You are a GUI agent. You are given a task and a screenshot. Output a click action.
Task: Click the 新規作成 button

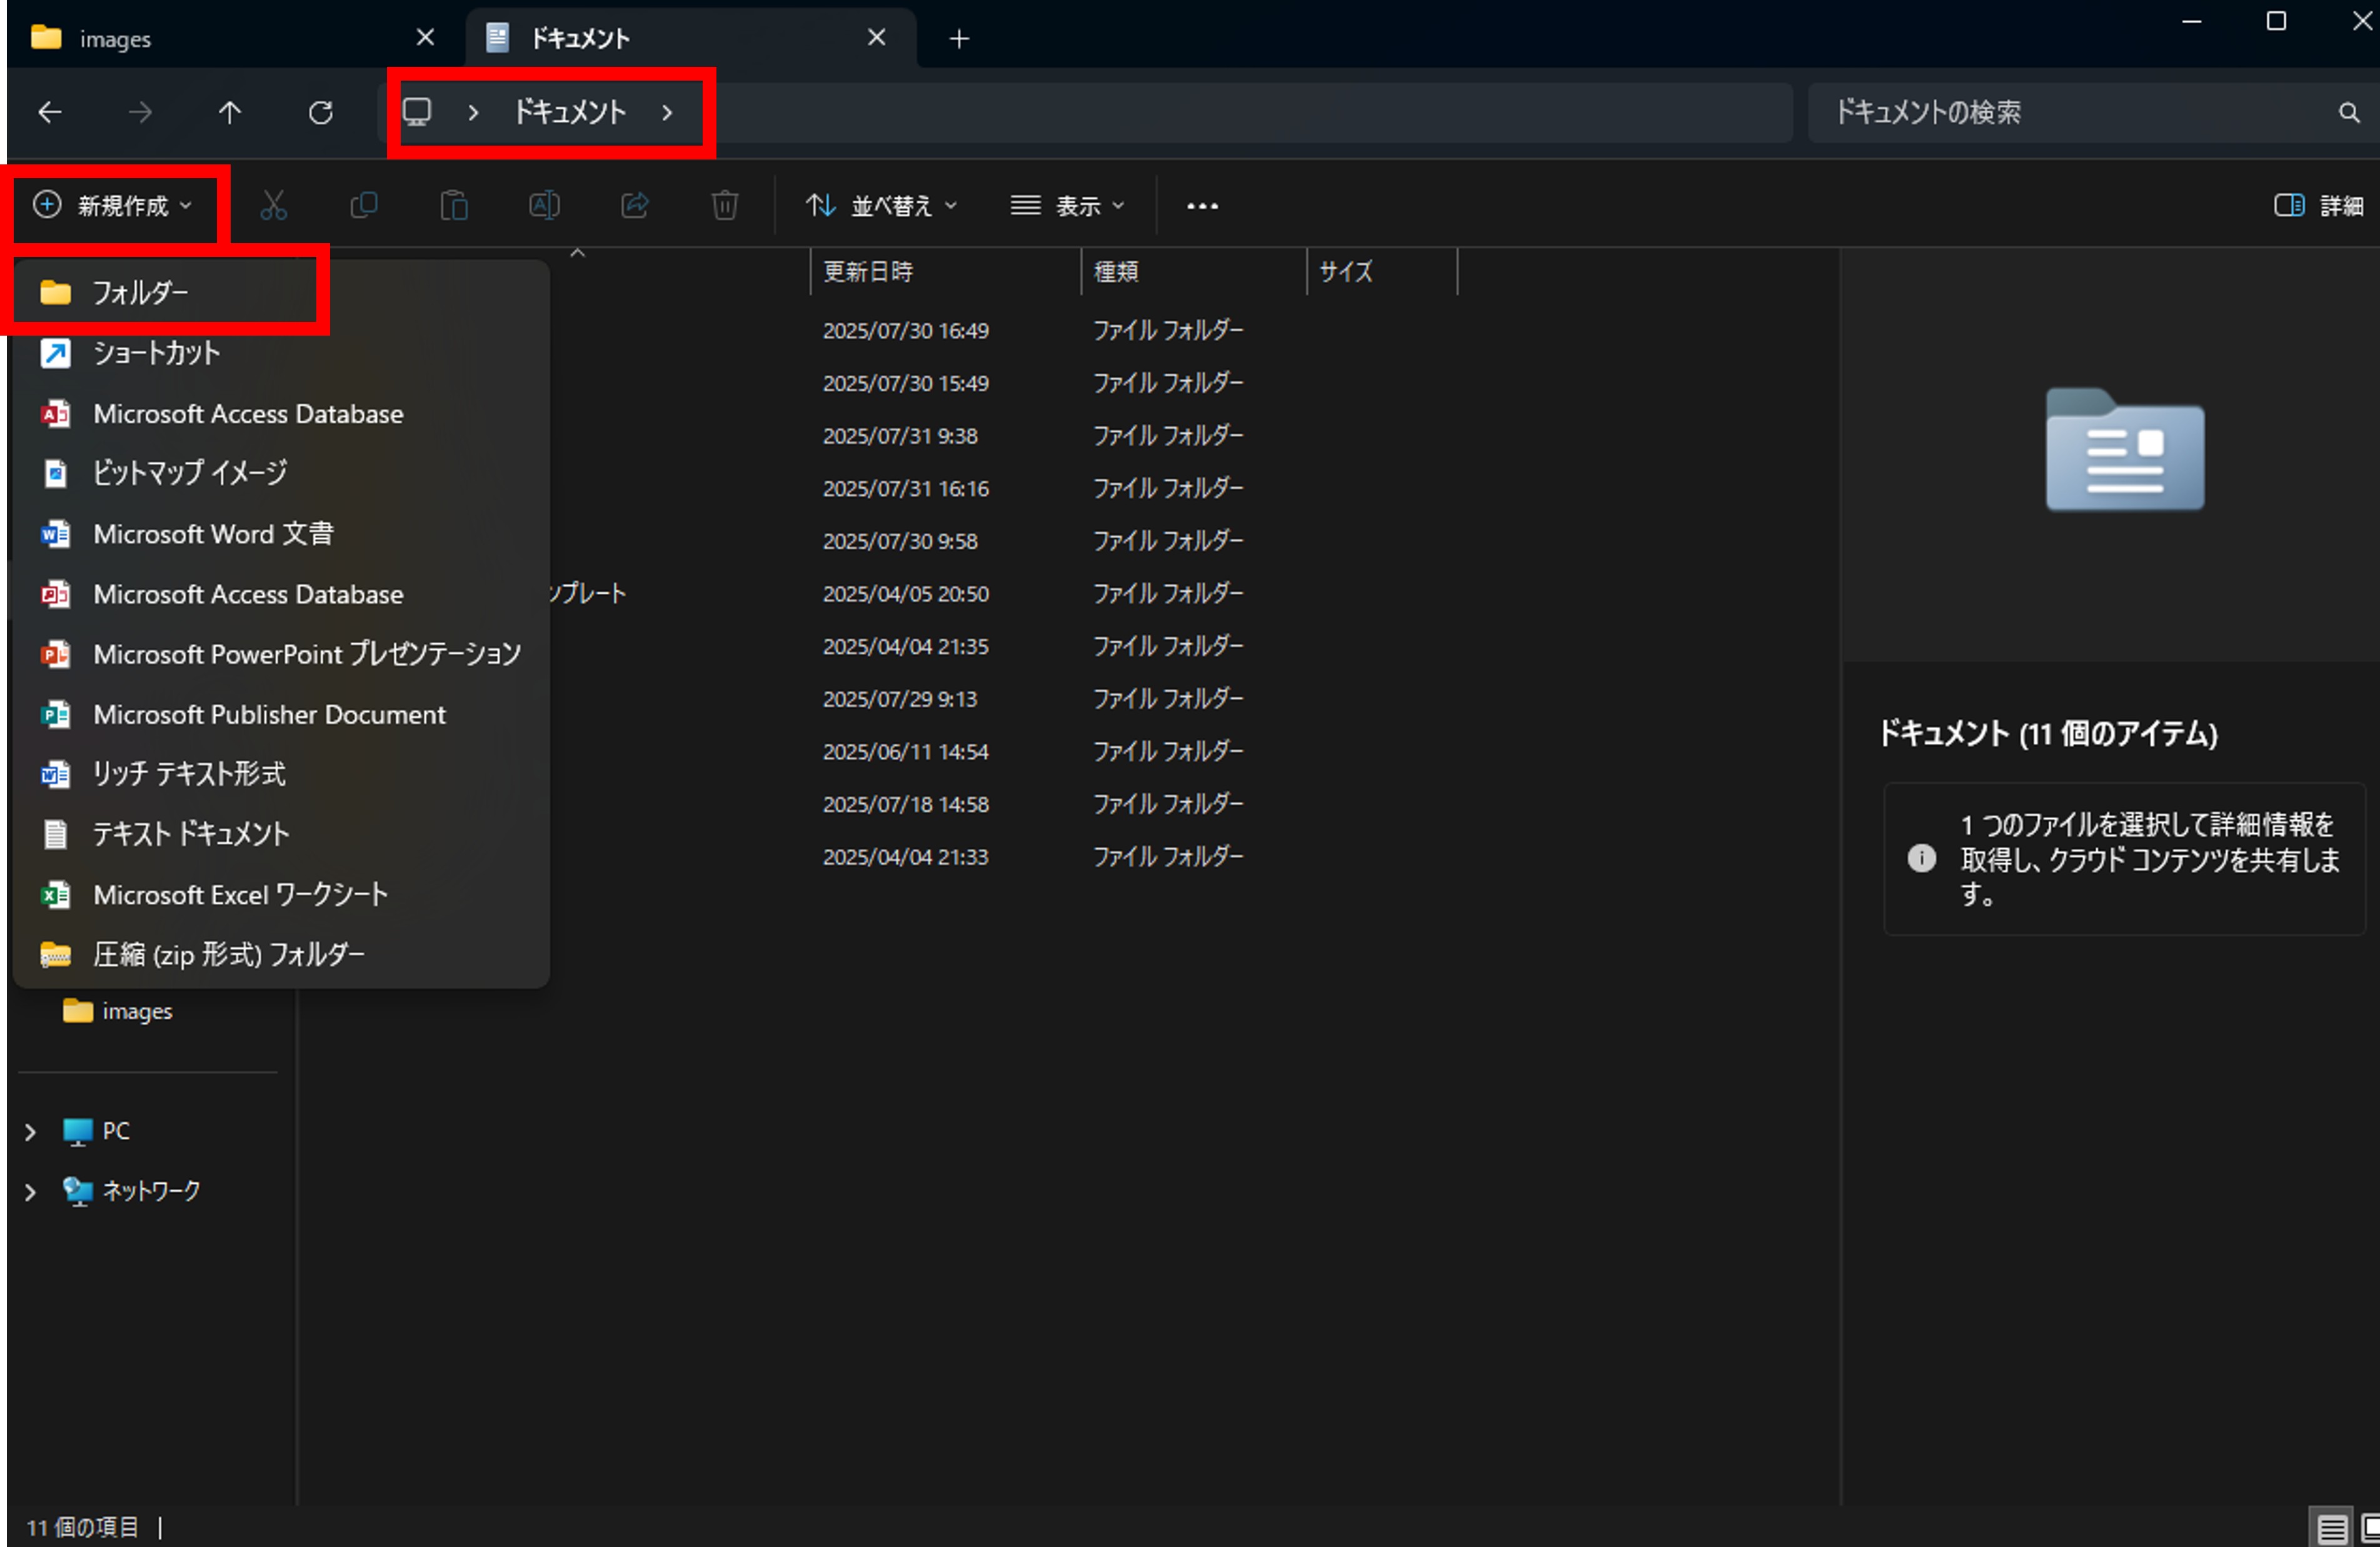click(113, 205)
